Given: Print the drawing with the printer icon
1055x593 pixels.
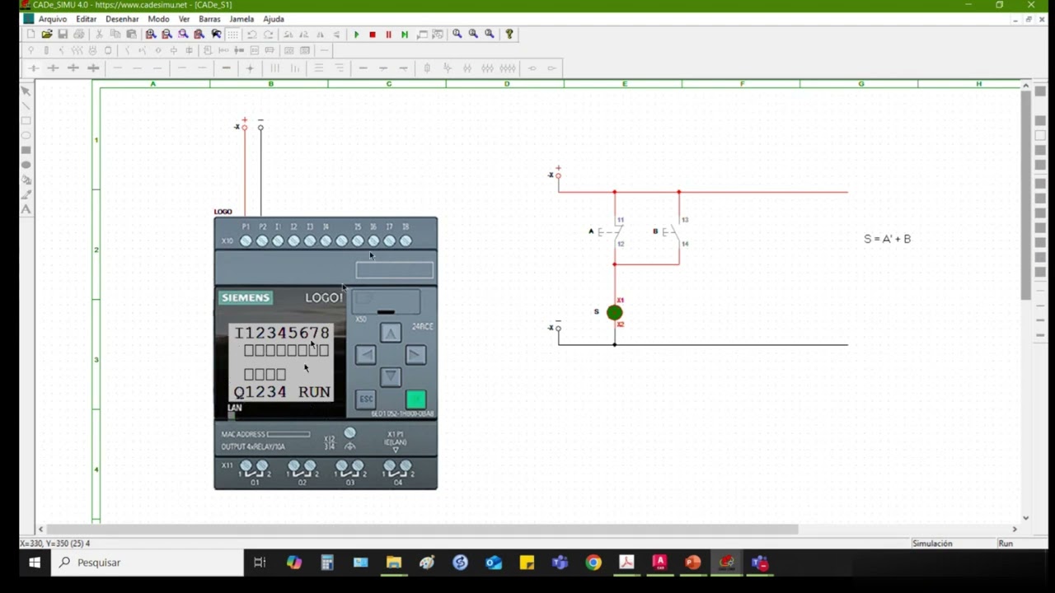Looking at the screenshot, I should tap(79, 35).
